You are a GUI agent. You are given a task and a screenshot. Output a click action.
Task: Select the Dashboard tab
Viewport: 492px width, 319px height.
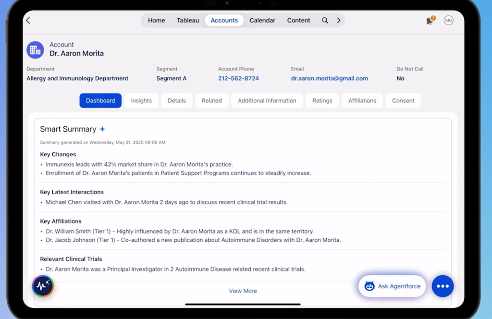pyautogui.click(x=100, y=100)
